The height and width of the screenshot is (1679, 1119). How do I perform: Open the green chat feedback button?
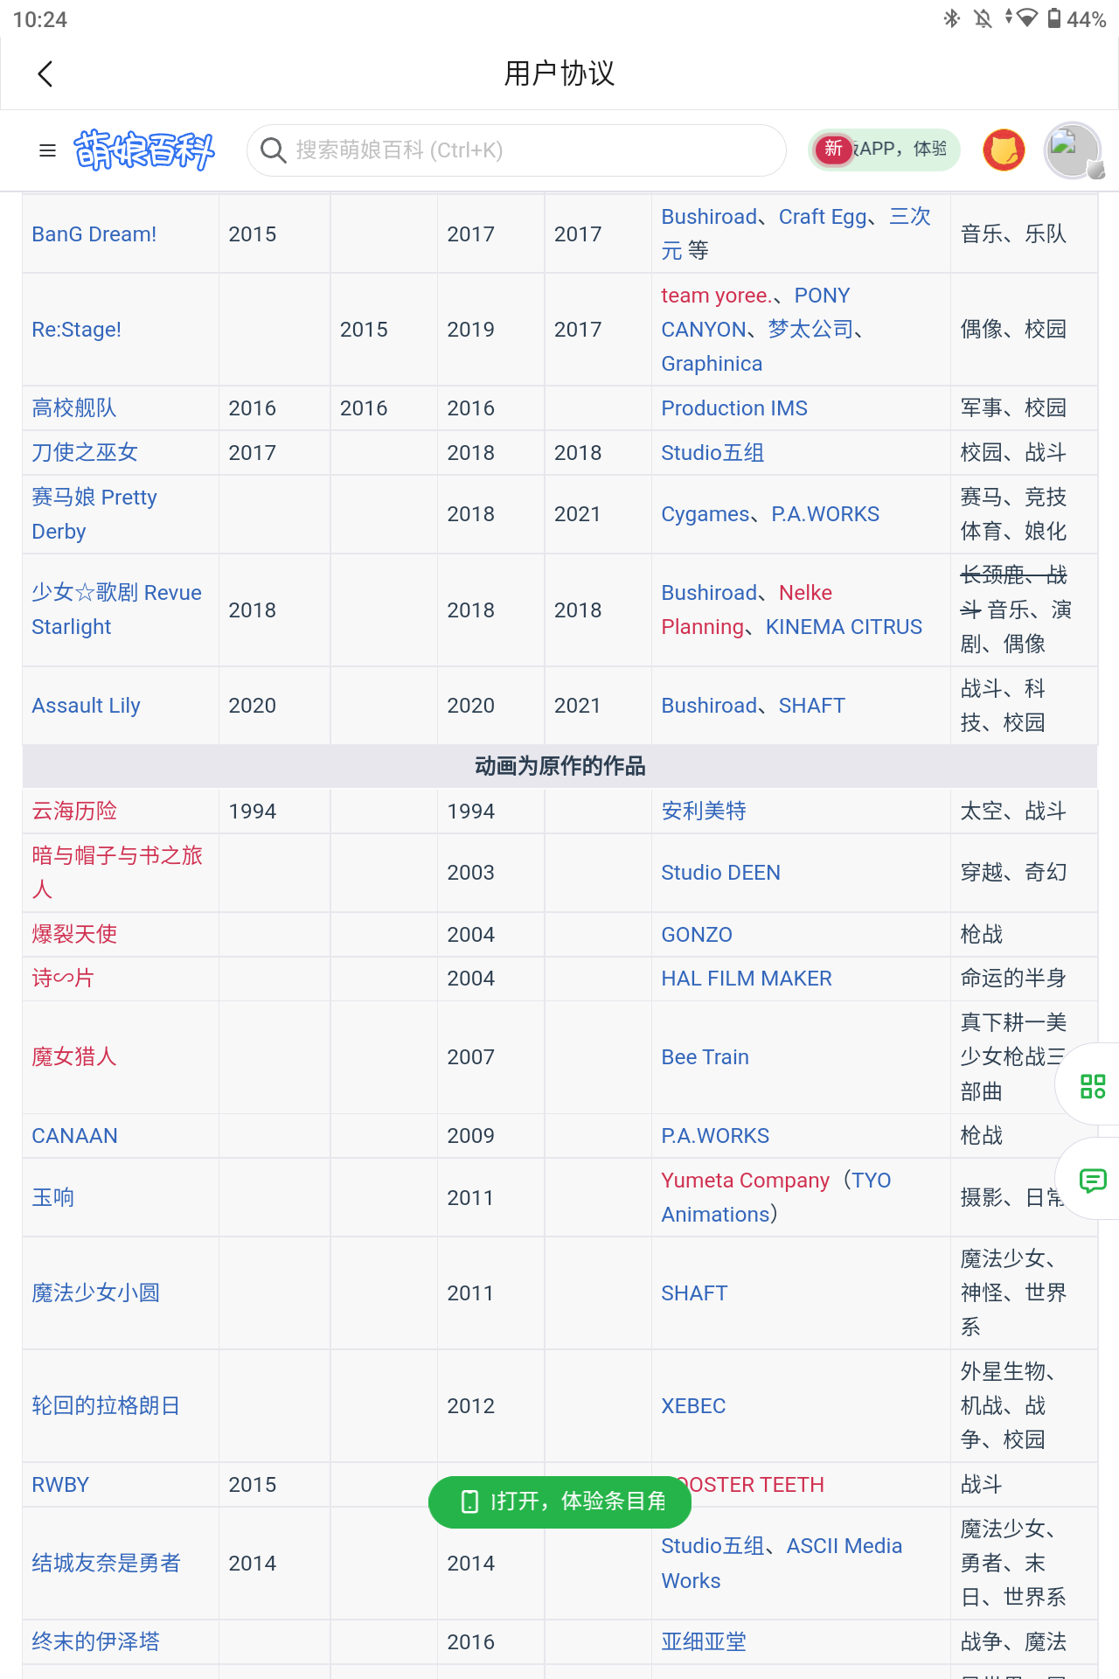[x=1093, y=1181]
